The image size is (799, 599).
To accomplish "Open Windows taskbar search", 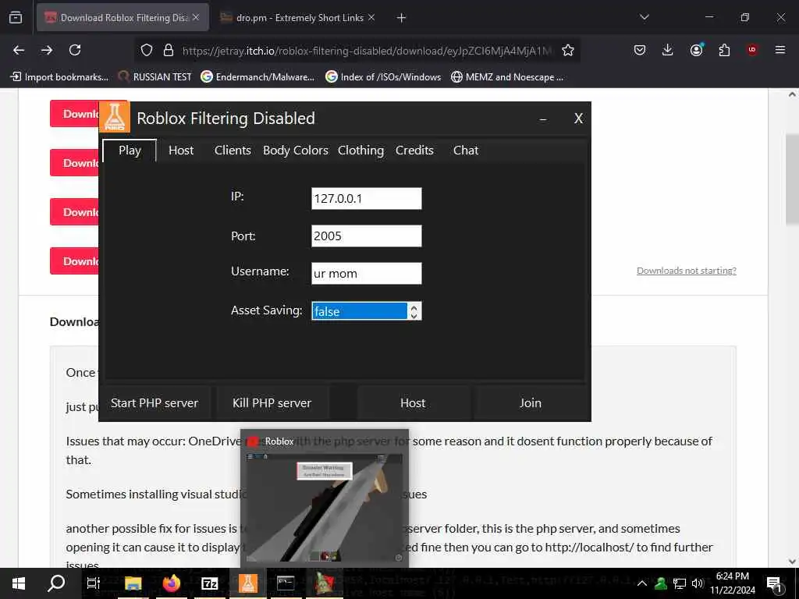I will pos(56,583).
